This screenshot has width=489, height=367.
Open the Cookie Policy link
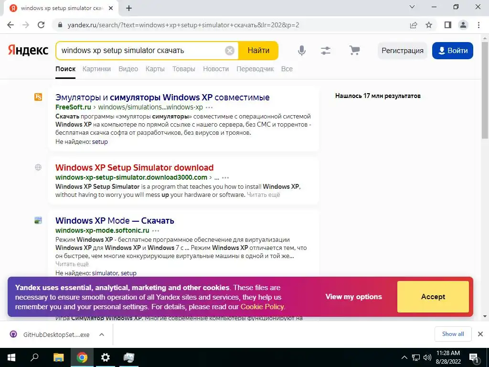click(x=262, y=307)
